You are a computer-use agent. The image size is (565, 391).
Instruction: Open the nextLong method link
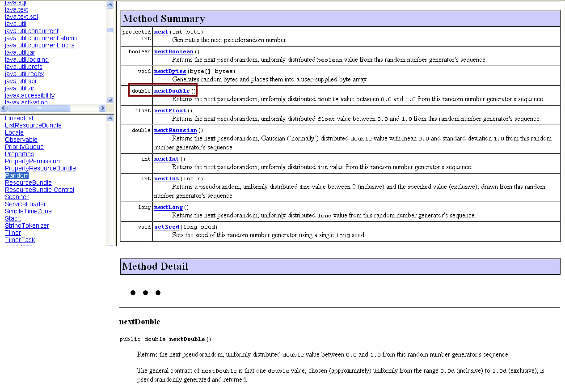click(x=169, y=207)
